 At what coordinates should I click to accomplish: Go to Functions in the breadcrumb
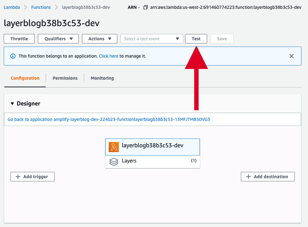(41, 7)
